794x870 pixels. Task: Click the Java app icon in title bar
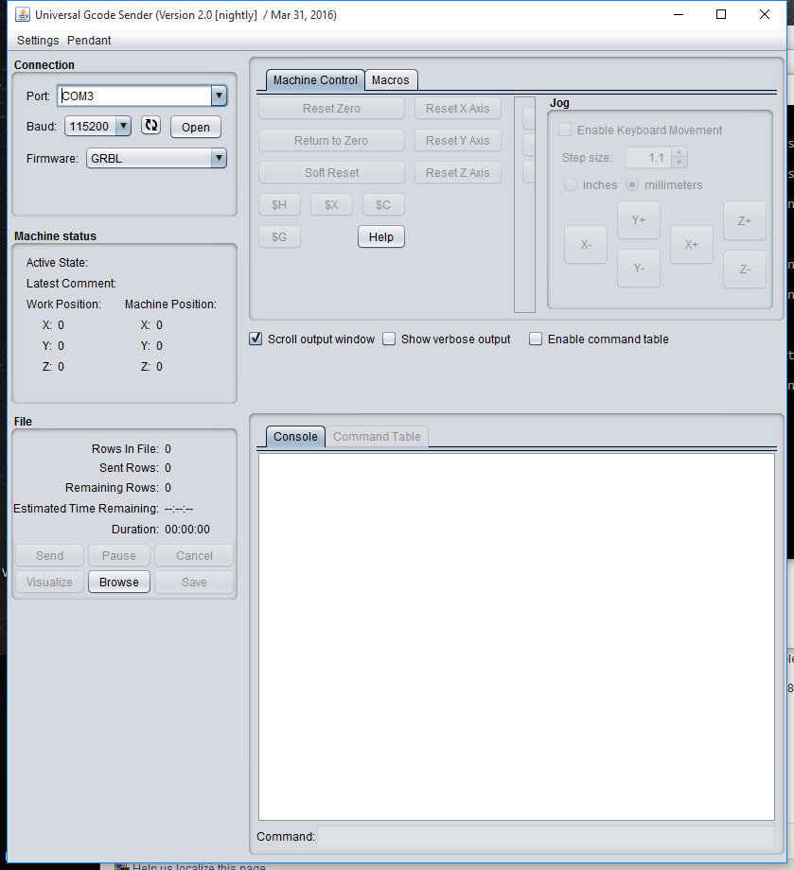click(x=23, y=14)
